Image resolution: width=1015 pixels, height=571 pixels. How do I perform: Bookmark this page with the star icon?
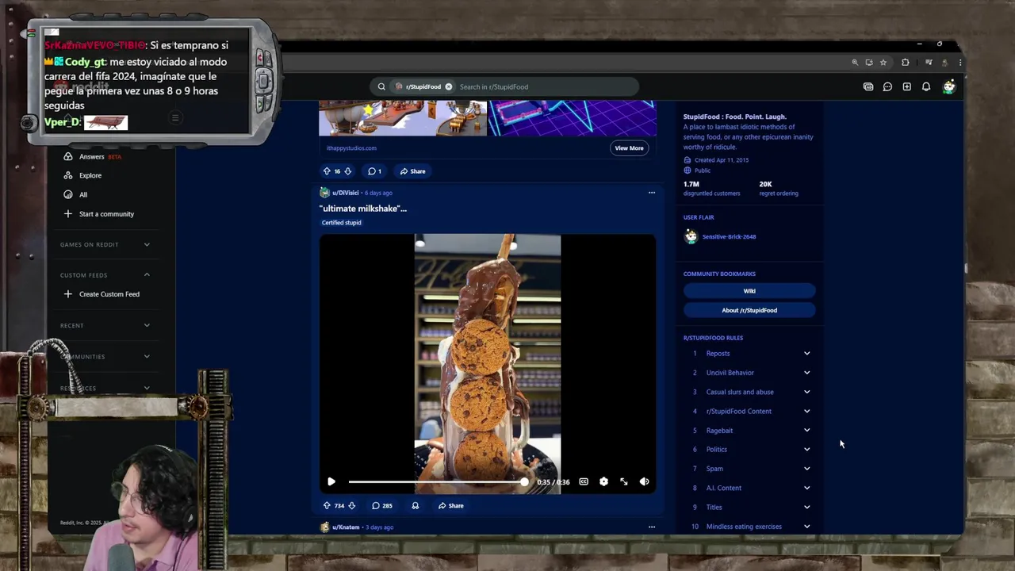point(883,63)
